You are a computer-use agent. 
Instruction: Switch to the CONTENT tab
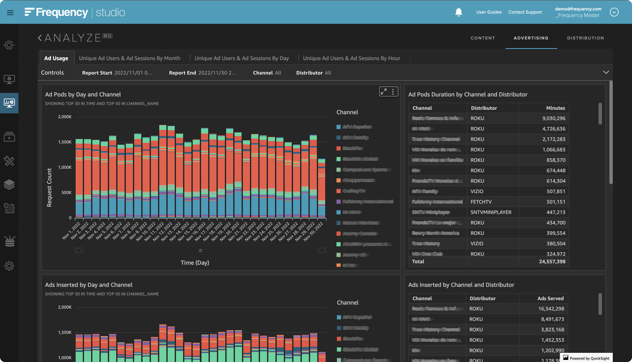(483, 38)
